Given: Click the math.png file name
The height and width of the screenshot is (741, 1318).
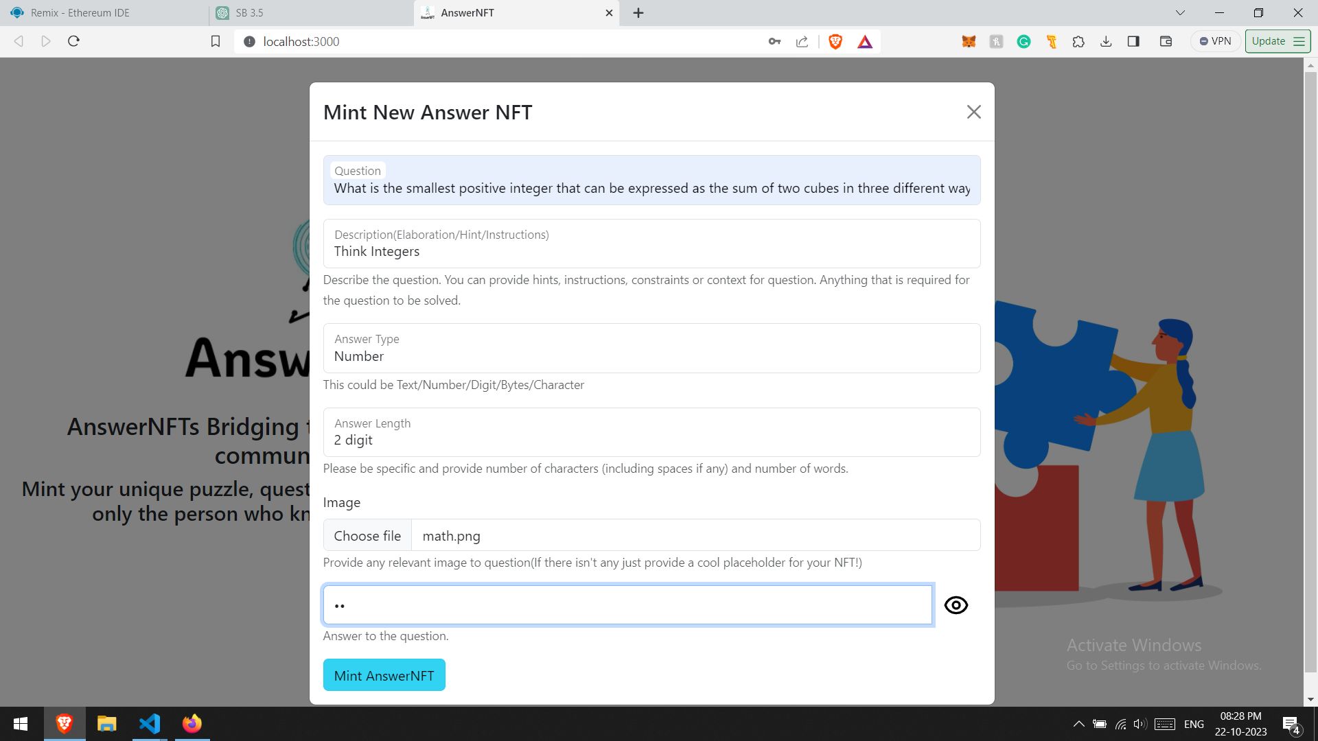Looking at the screenshot, I should pos(451,536).
